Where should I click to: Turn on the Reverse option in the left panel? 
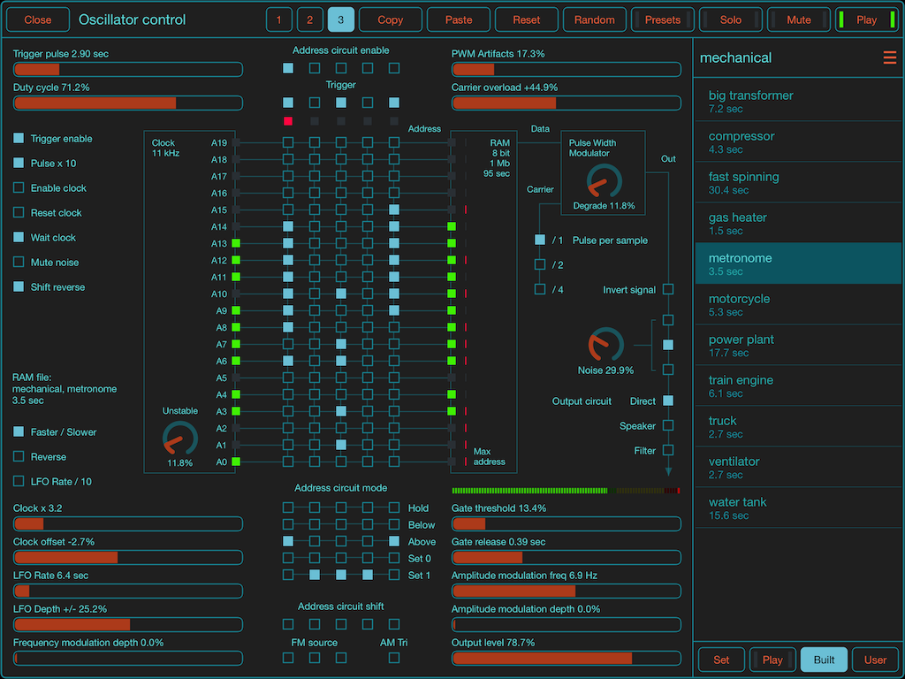(x=20, y=456)
